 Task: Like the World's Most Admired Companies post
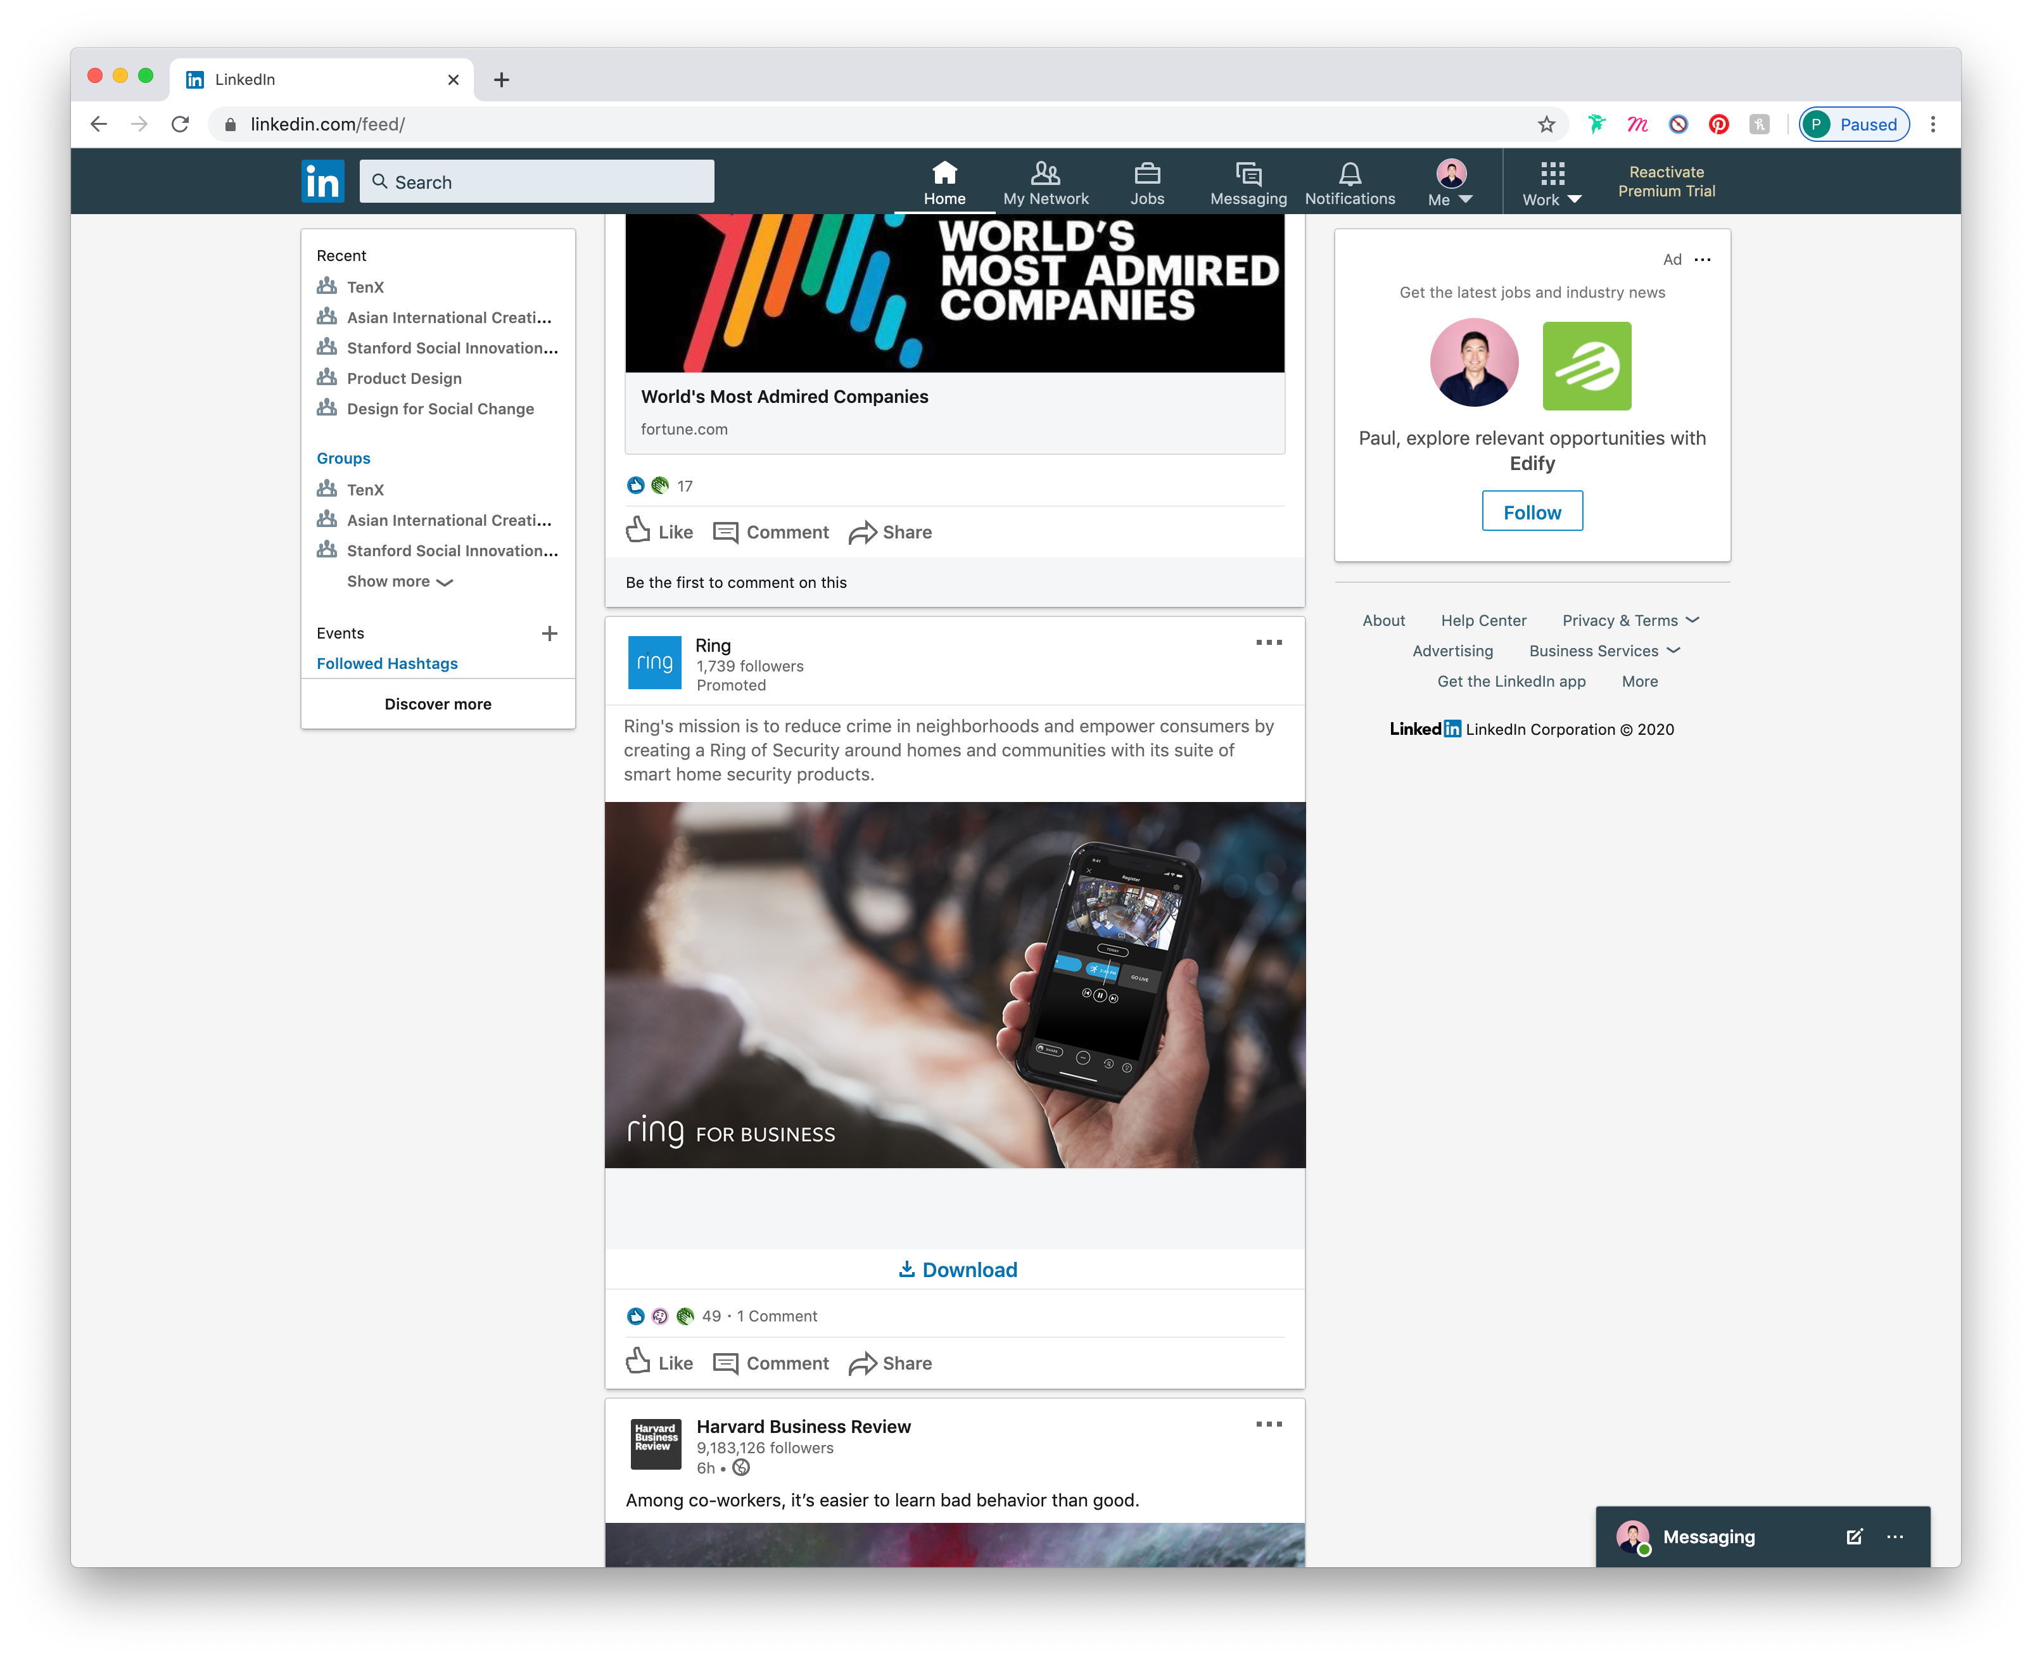[x=659, y=532]
